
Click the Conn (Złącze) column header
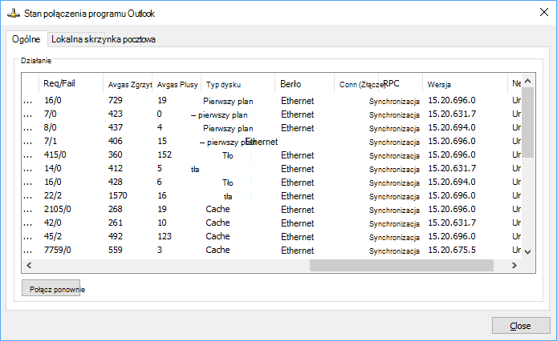tap(356, 84)
